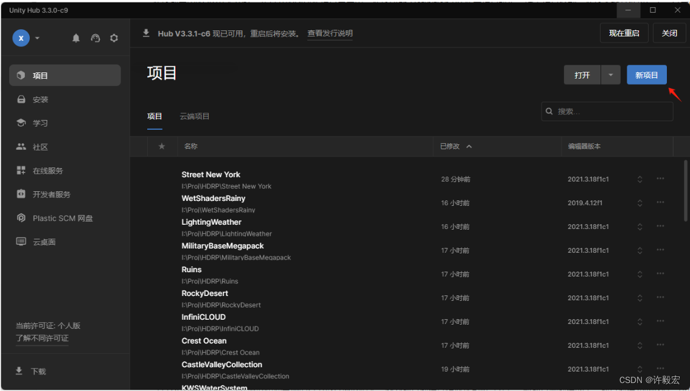Change editor version for Street New York

640,179
